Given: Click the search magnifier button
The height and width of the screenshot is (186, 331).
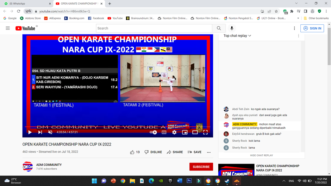Looking at the screenshot, I should tap(219, 28).
